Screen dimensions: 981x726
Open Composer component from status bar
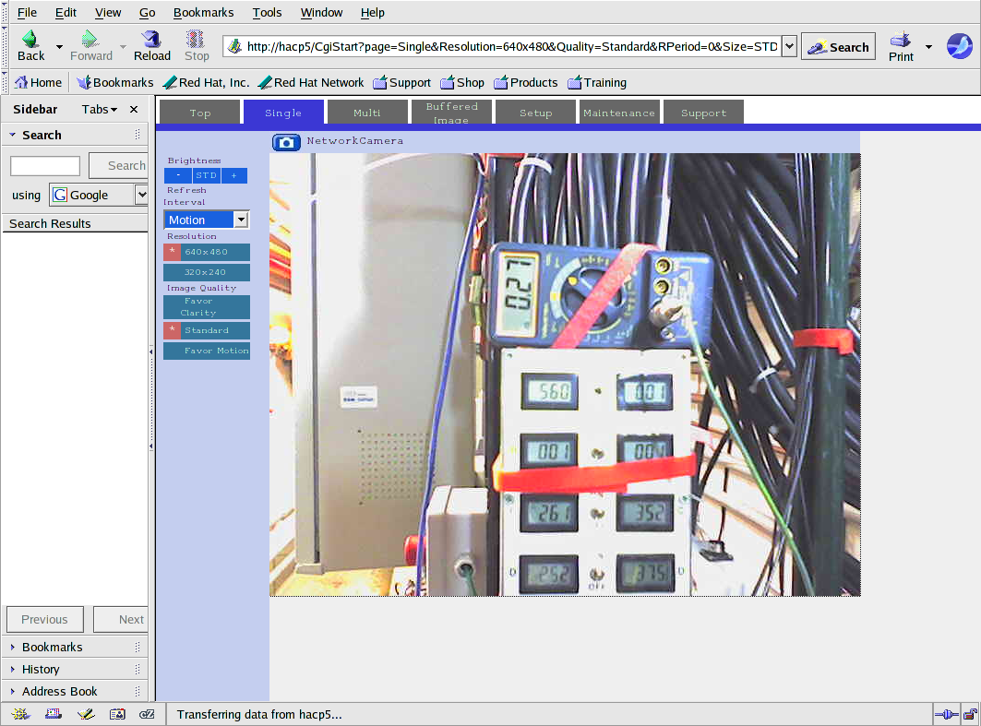86,714
